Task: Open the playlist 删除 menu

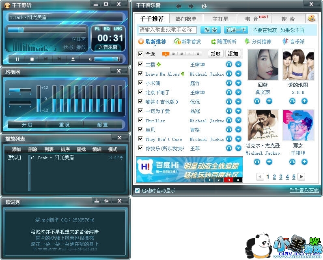Action: click(x=32, y=149)
